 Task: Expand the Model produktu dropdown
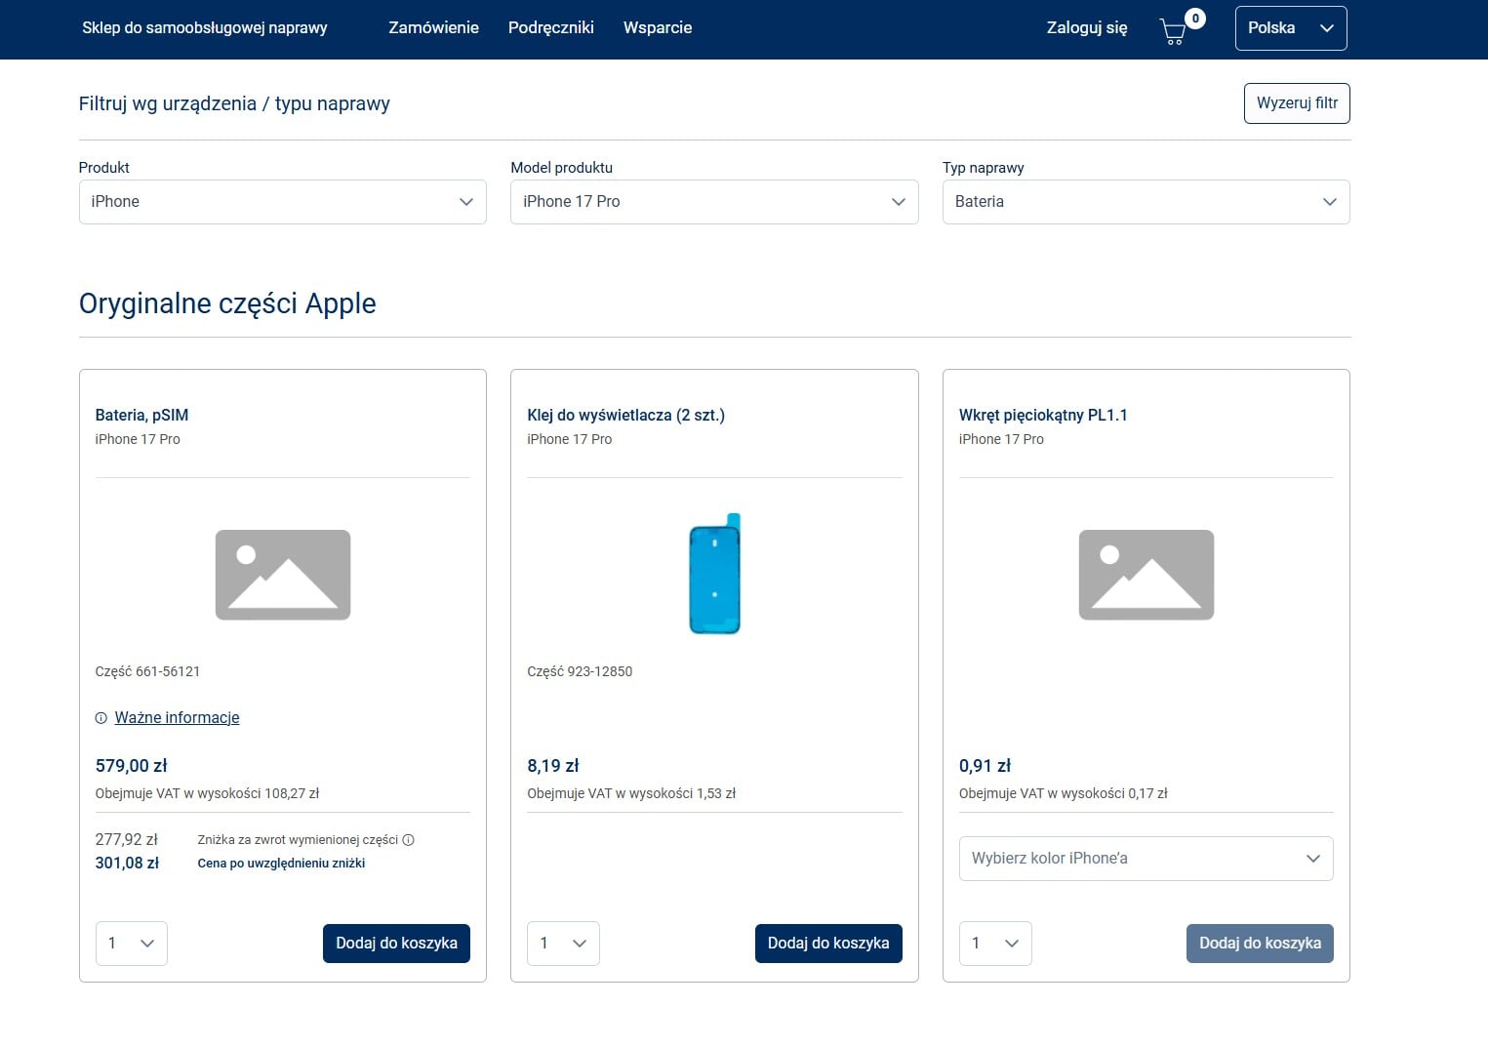tap(713, 202)
